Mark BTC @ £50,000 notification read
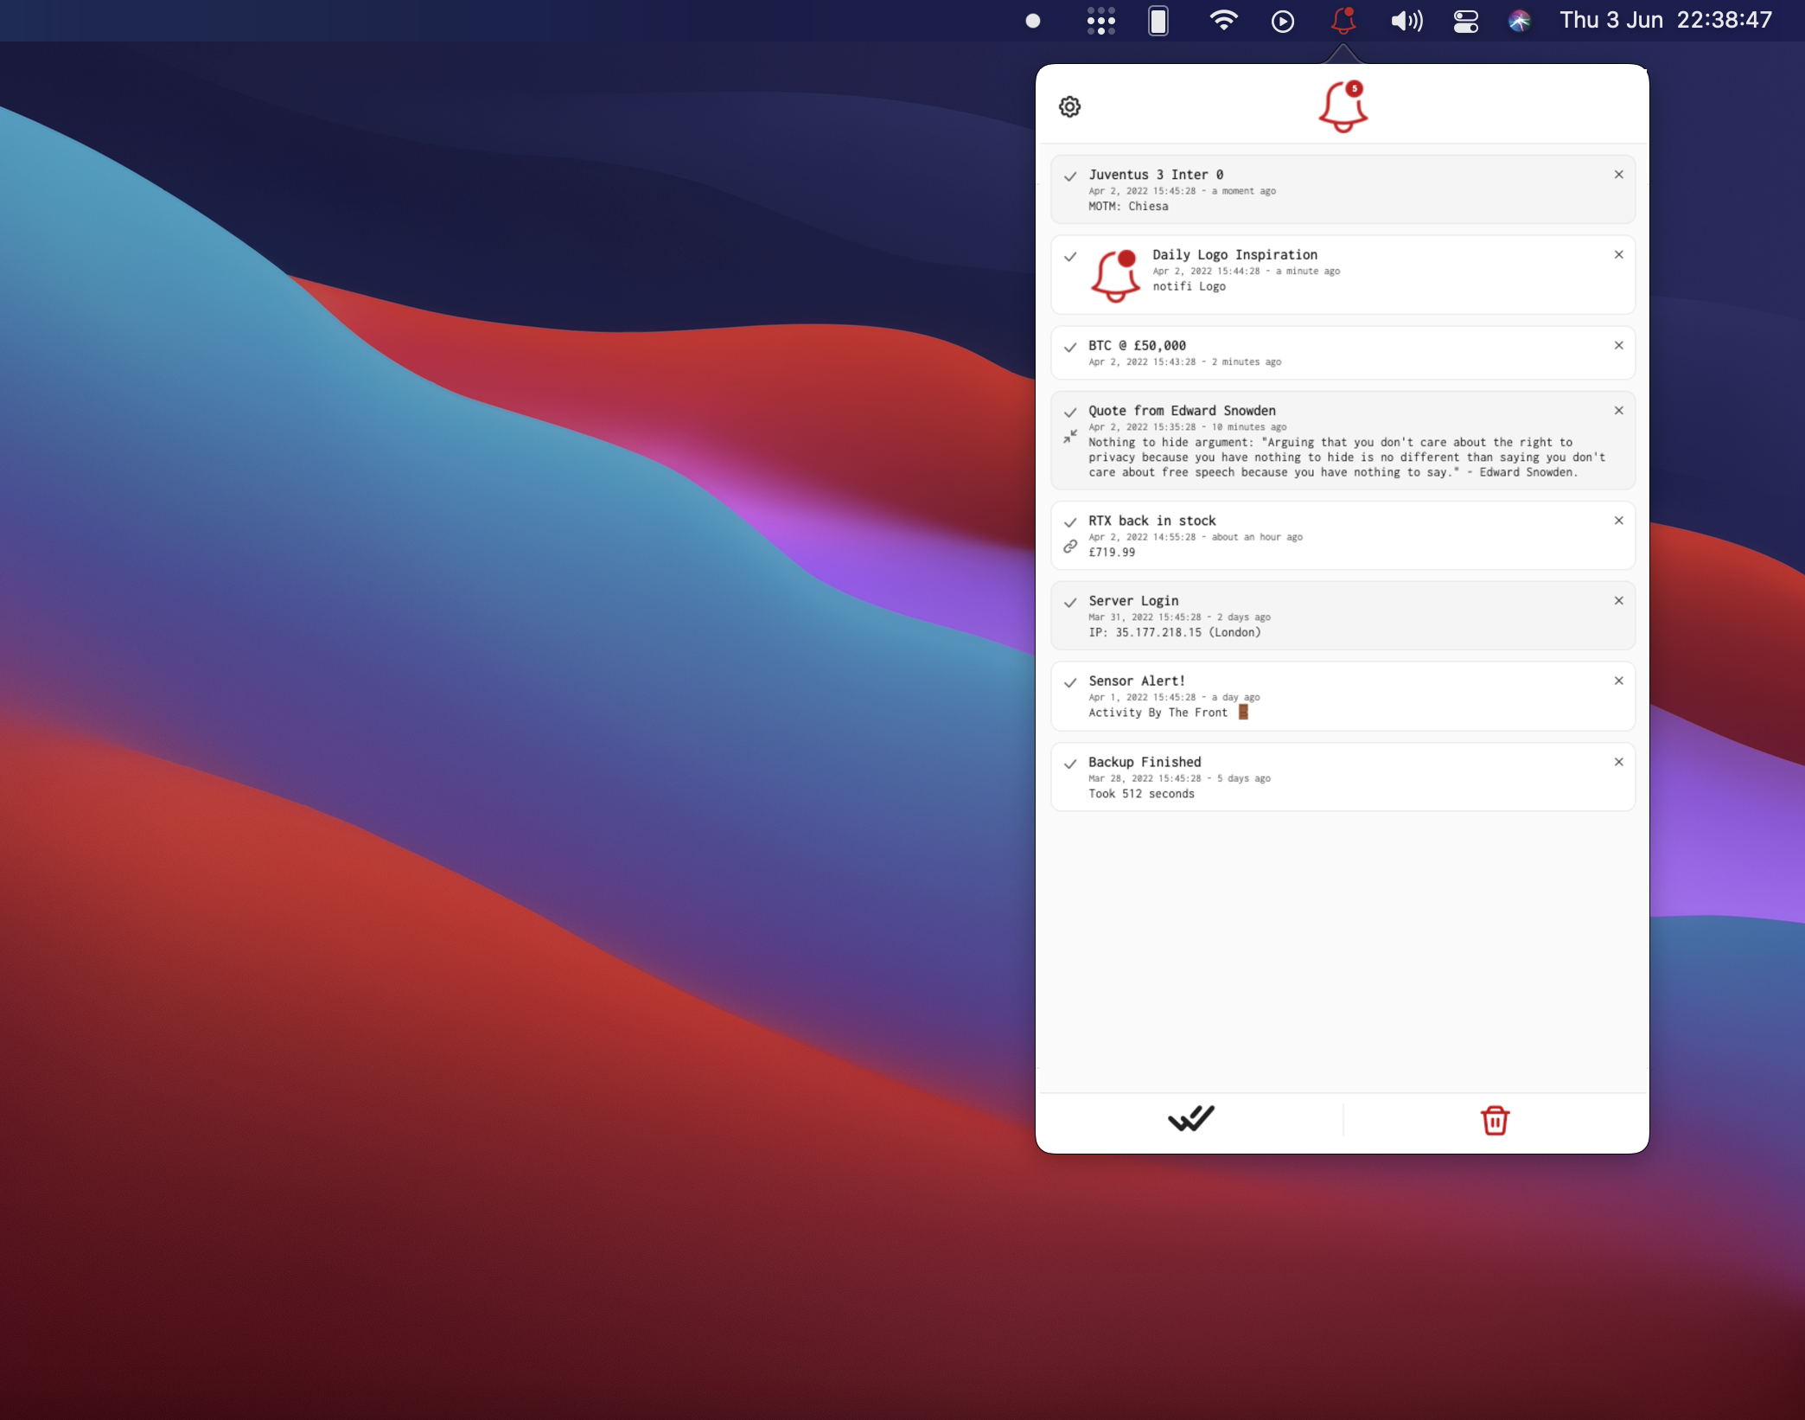This screenshot has width=1805, height=1420. pos(1070,347)
